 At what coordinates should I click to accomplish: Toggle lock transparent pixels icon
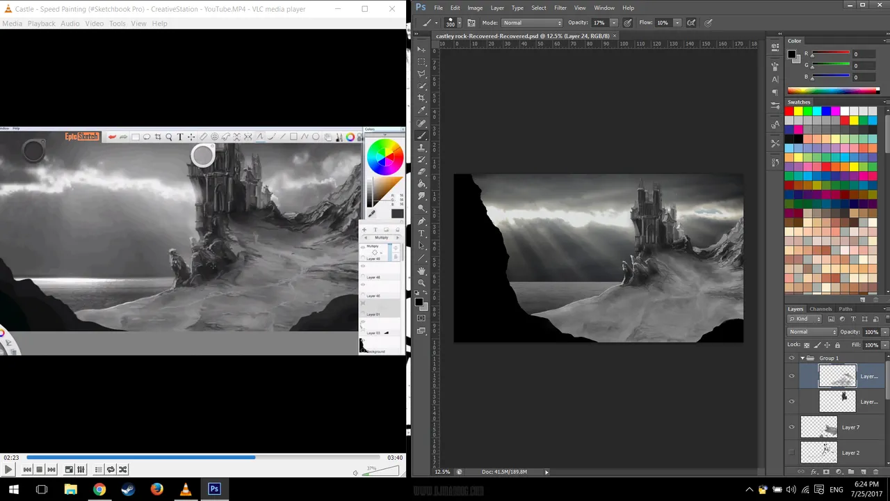[807, 345]
